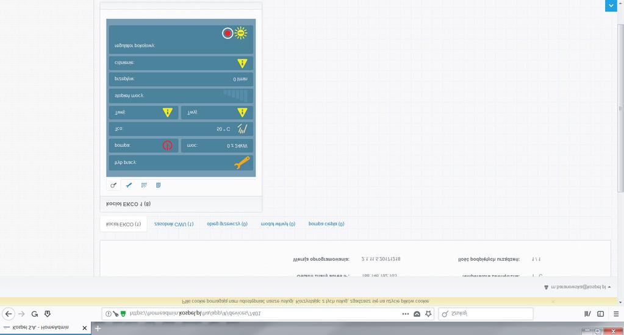
Task: Dismiss the cookie notice with its x
Action: 553,301
